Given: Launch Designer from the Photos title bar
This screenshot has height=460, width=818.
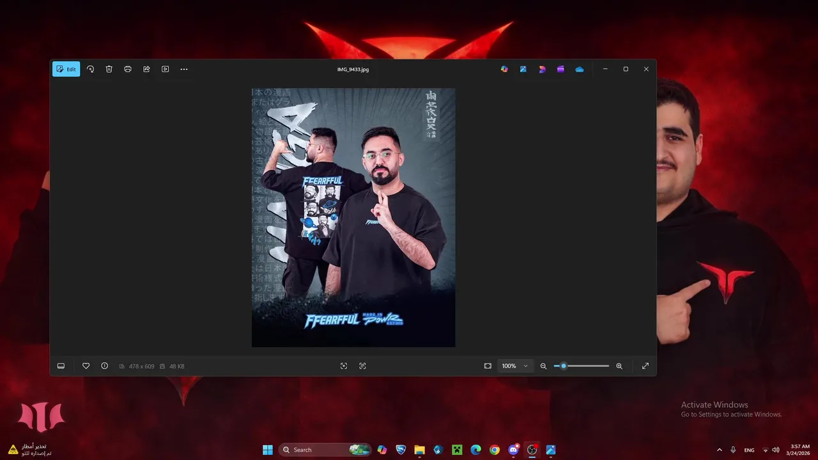Looking at the screenshot, I should (x=542, y=69).
